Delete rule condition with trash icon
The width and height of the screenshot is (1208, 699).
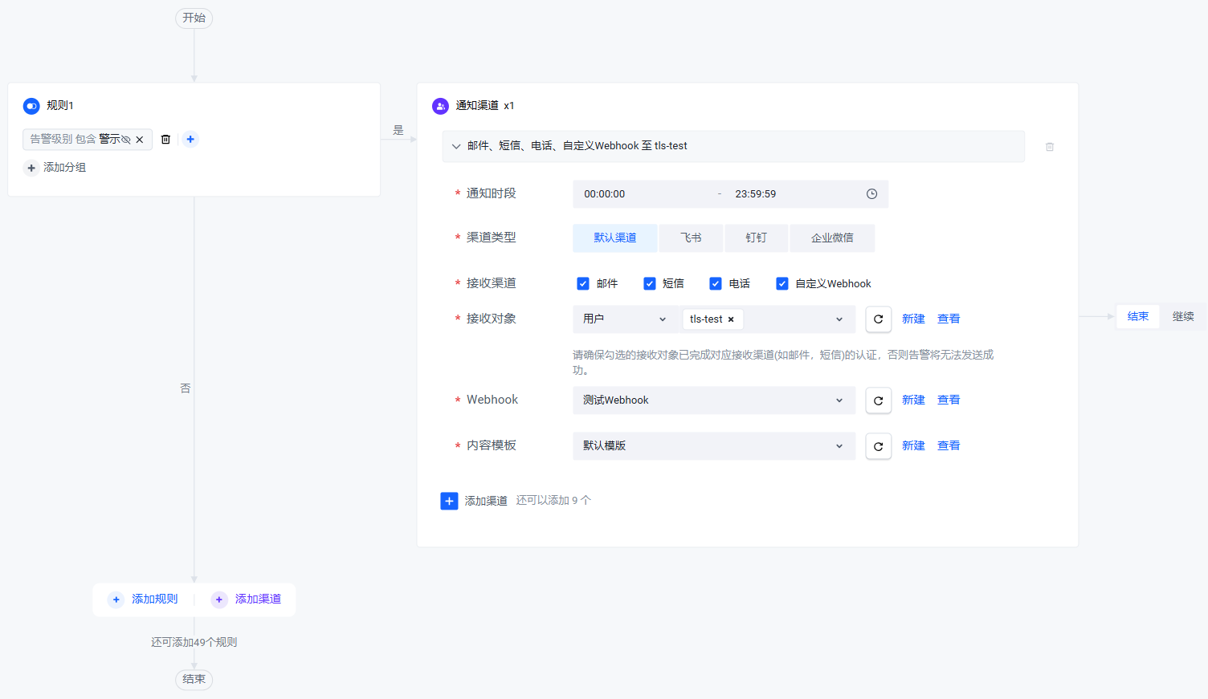click(165, 139)
